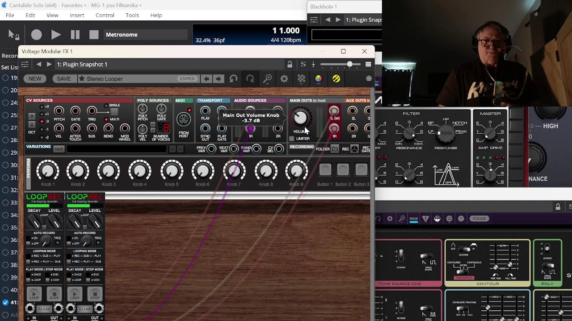Open the cable transparency checkerboard dropdown
The width and height of the screenshot is (572, 321).
pyautogui.click(x=302, y=79)
